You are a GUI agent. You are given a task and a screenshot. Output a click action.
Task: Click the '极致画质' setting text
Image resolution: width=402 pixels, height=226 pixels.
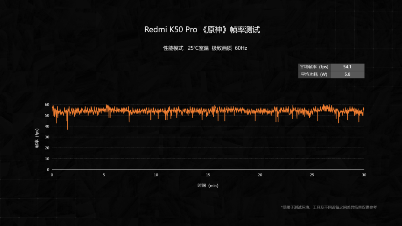pyautogui.click(x=222, y=48)
